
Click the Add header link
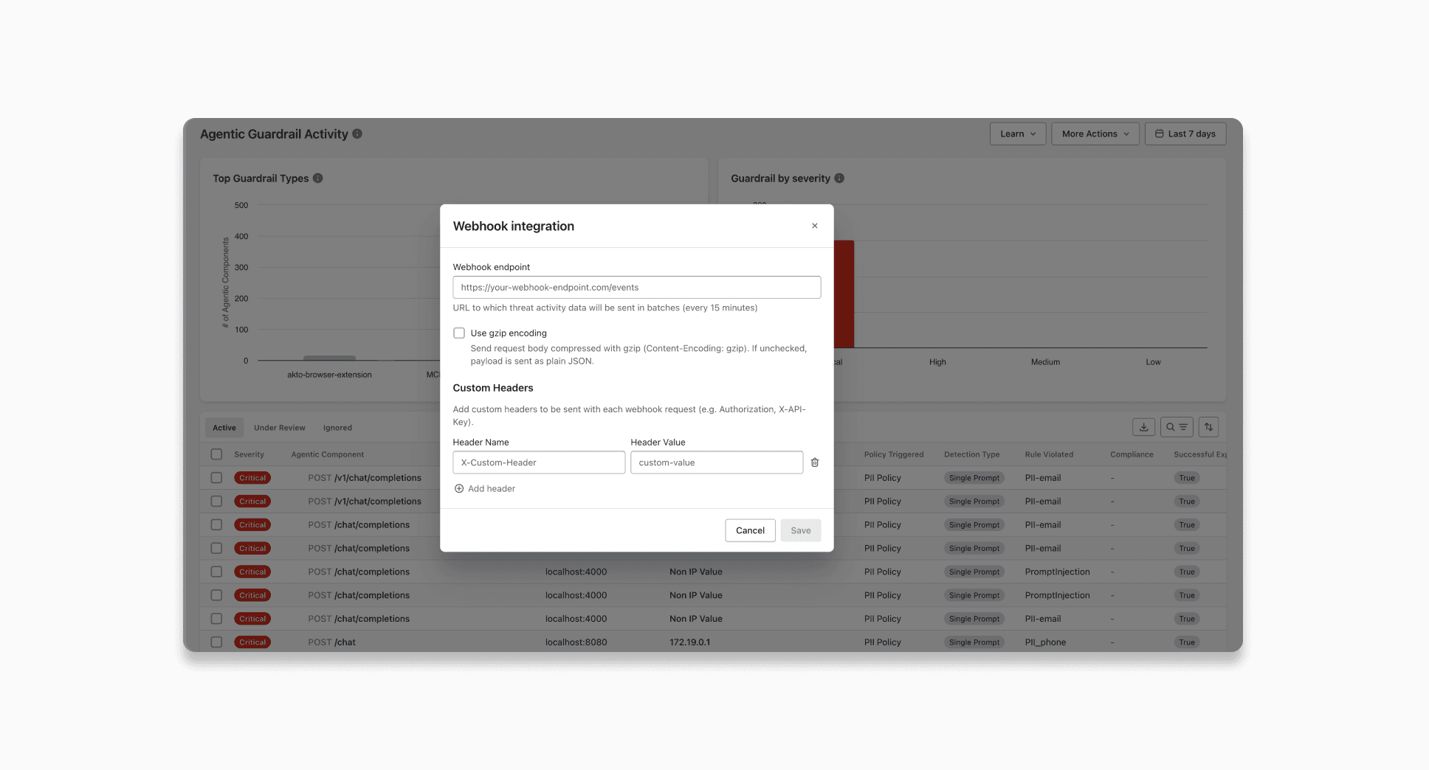click(x=485, y=488)
